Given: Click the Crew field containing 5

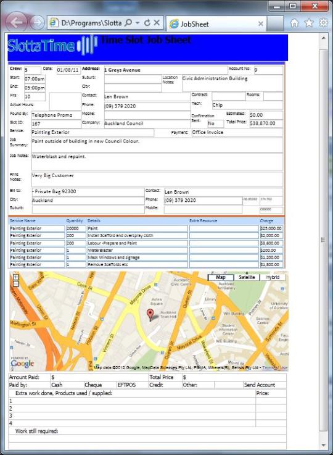Looking at the screenshot, I should tap(33, 70).
